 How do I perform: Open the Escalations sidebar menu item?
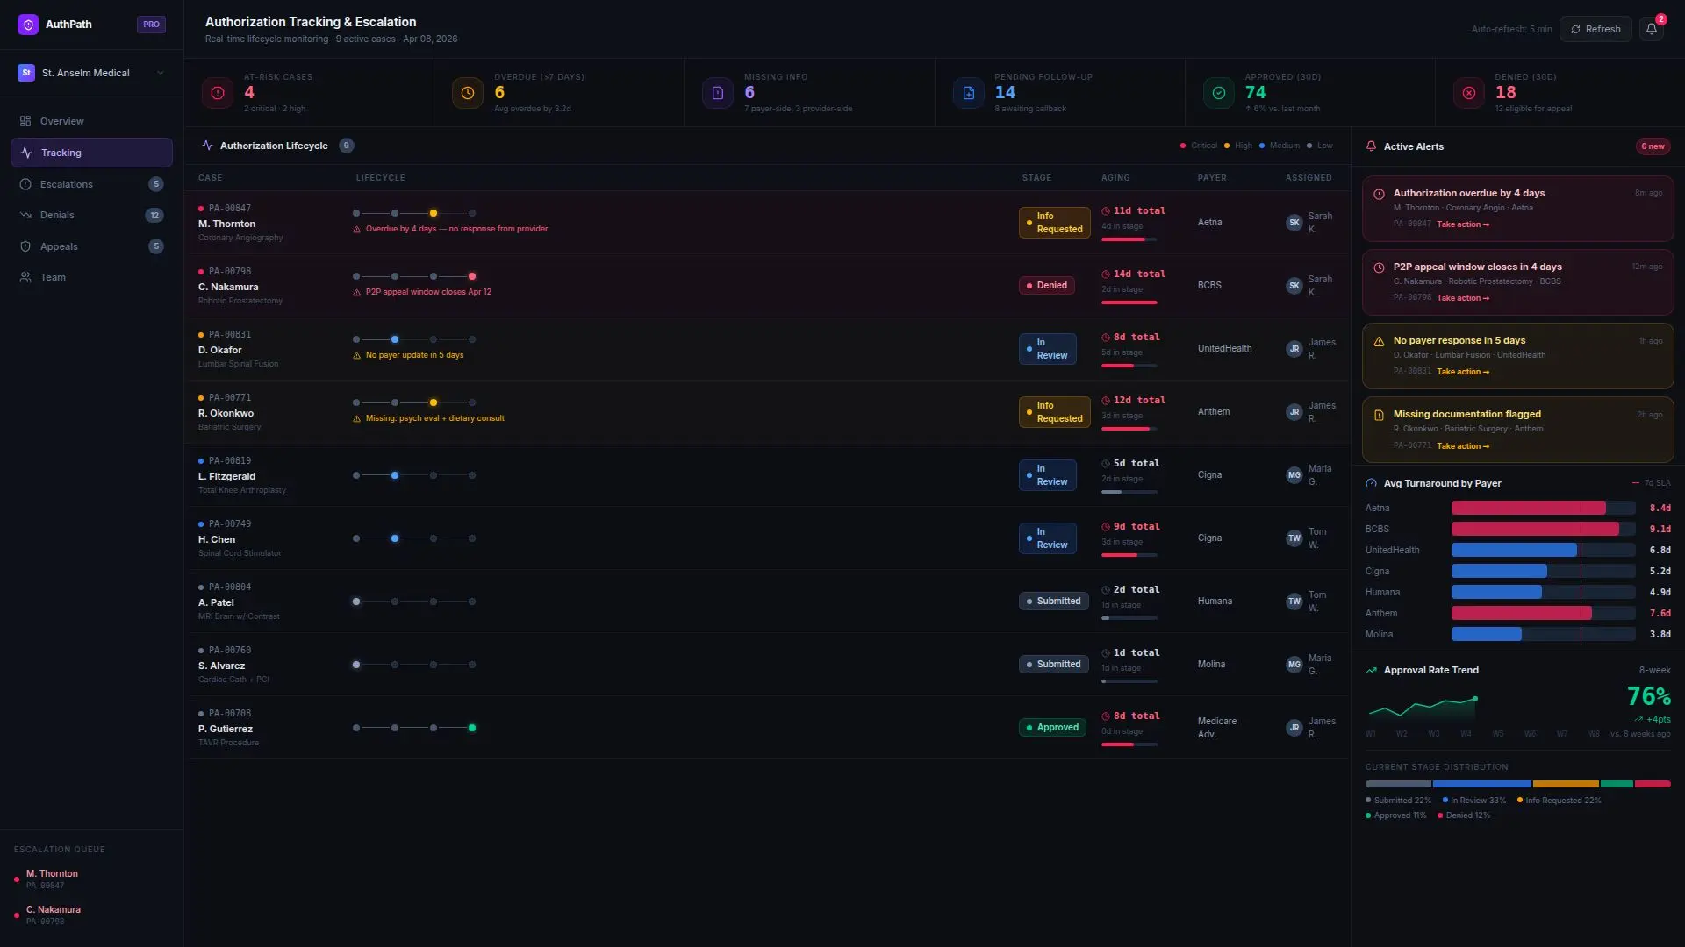tap(67, 184)
